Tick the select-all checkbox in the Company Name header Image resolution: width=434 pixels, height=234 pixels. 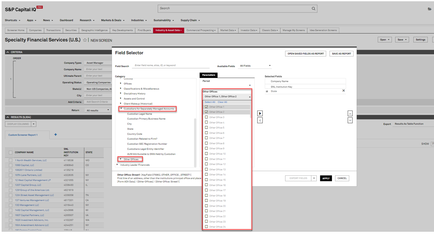[x=11, y=152]
